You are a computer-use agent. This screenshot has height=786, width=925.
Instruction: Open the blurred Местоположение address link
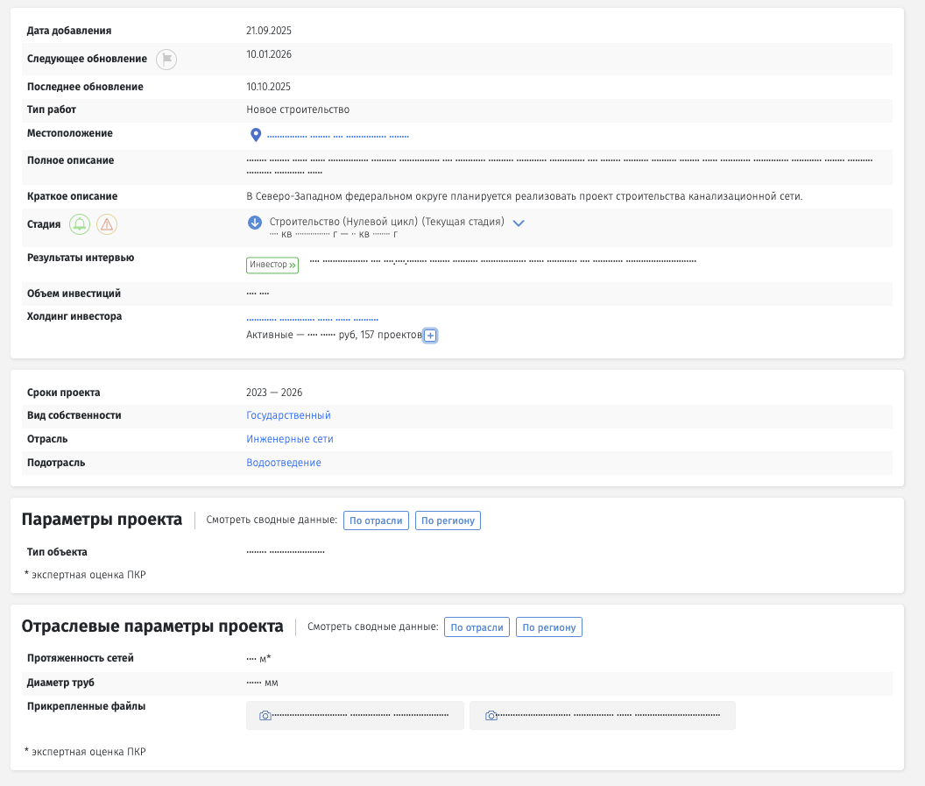pos(338,136)
